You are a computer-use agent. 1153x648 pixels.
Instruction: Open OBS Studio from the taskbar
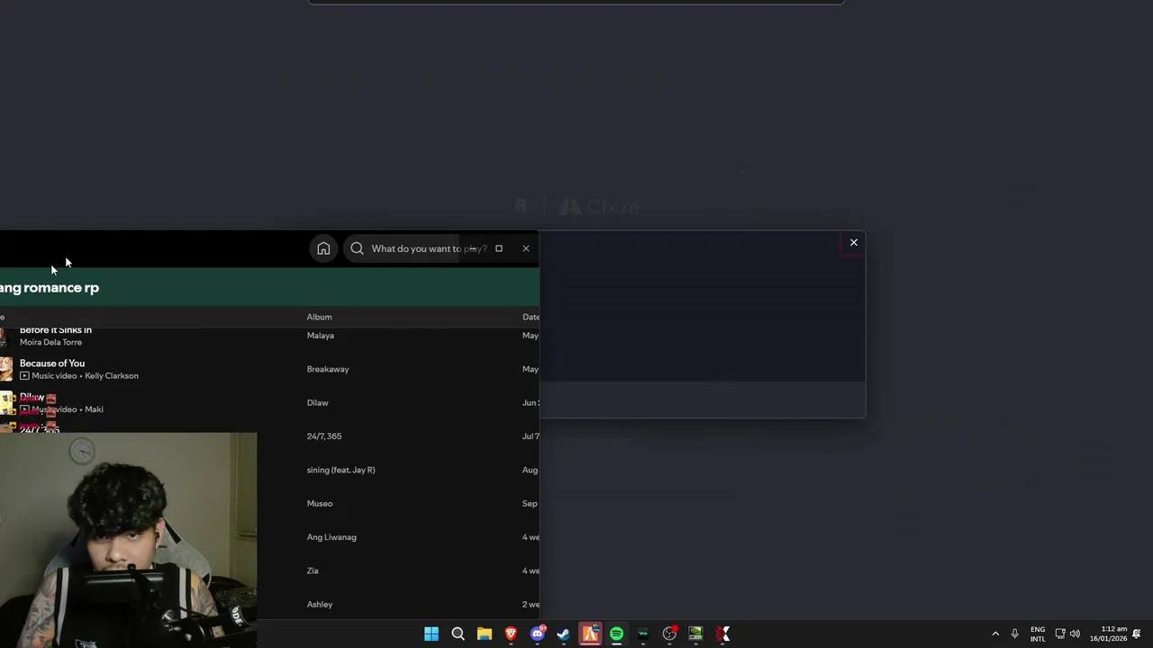coord(669,634)
